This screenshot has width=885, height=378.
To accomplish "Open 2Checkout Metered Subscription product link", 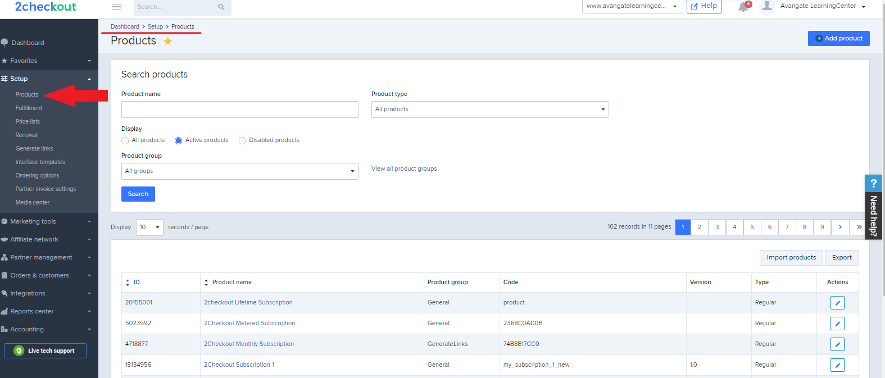I will 249,323.
